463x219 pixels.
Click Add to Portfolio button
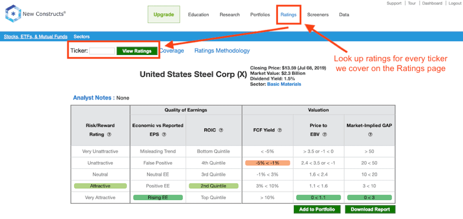(317, 210)
